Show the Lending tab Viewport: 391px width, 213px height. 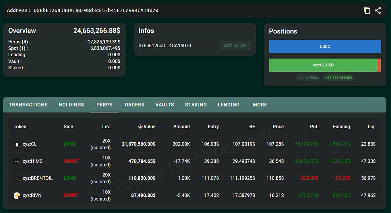(228, 105)
